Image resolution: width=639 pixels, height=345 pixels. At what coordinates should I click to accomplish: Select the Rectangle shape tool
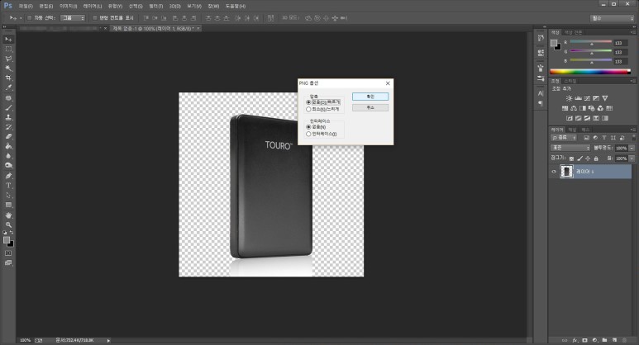tap(8, 205)
